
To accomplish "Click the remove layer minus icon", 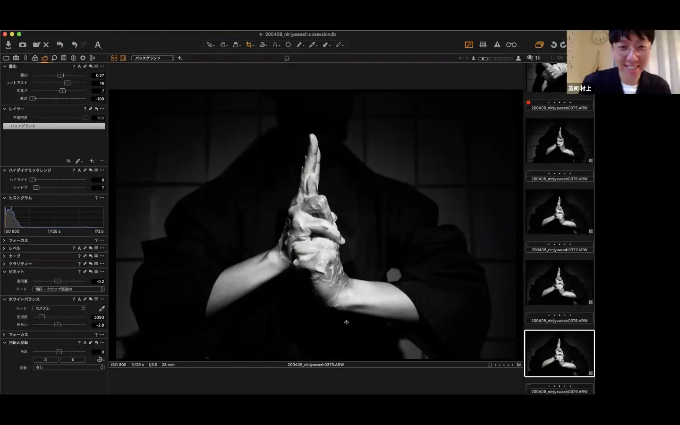I will point(102,161).
